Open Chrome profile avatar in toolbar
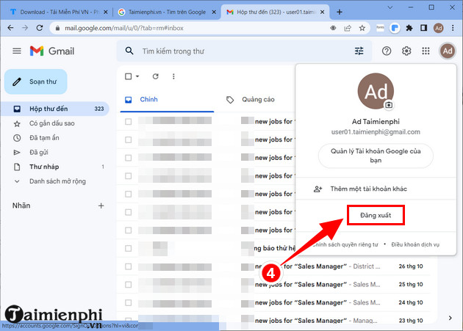The image size is (463, 331). tap(439, 28)
